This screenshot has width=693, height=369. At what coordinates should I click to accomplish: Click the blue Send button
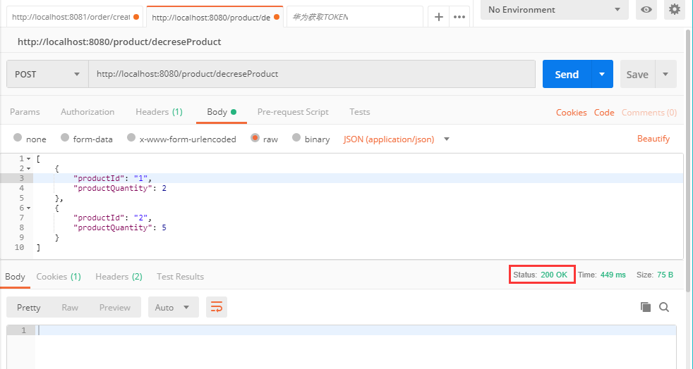tap(567, 74)
